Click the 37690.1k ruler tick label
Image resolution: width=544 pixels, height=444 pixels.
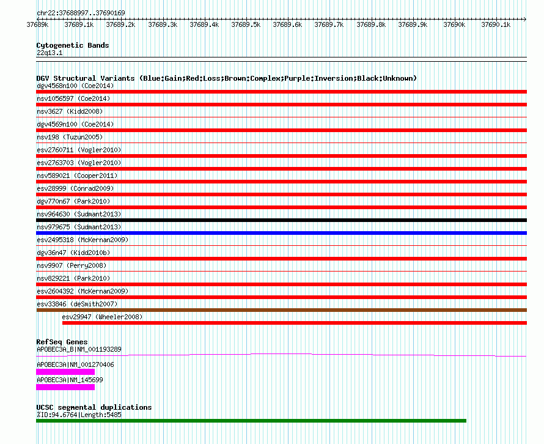click(x=496, y=24)
